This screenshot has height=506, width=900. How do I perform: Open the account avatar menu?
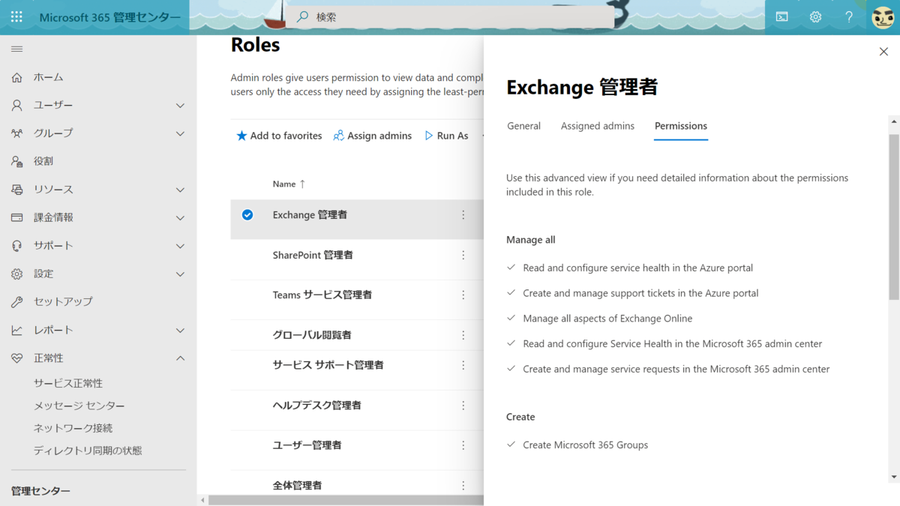pyautogui.click(x=883, y=16)
